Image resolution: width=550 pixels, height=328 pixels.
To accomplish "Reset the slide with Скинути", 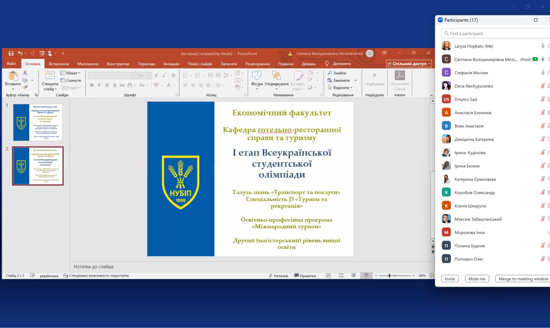I will coord(71,80).
